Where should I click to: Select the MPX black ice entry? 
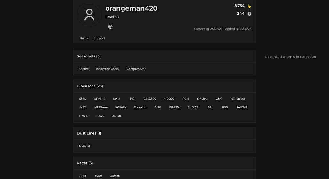[x=83, y=107]
